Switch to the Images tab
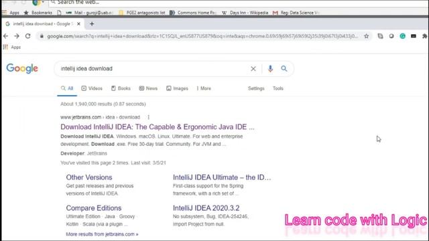 pos(177,88)
